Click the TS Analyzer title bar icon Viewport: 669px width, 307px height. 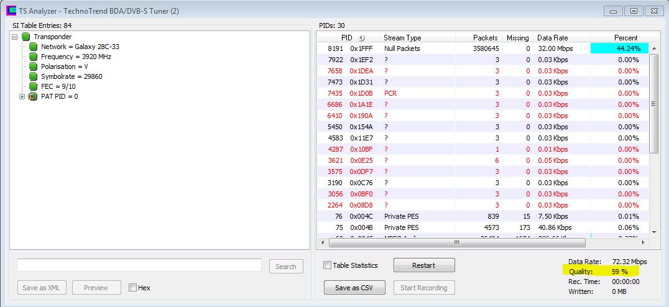click(x=11, y=11)
